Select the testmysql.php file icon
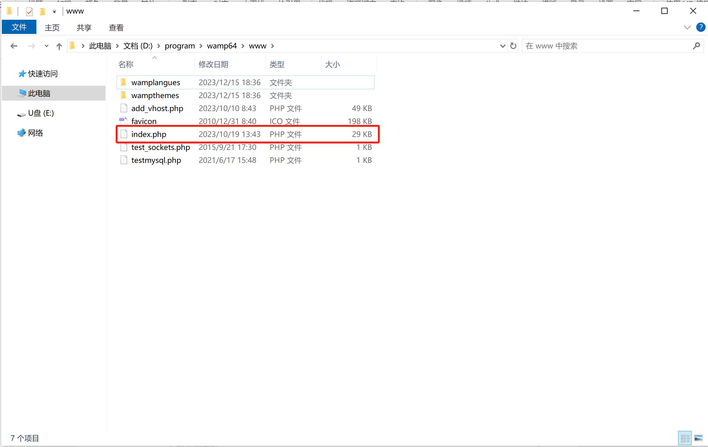The width and height of the screenshot is (708, 447). point(124,160)
